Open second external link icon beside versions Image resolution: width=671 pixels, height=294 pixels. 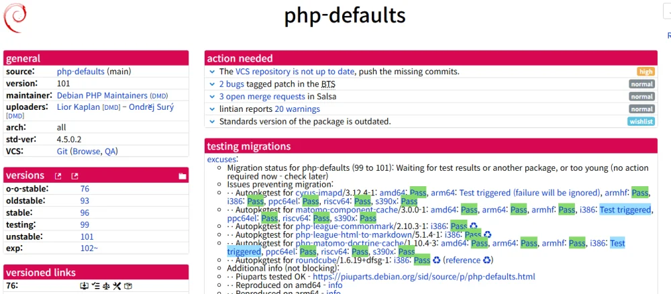click(74, 176)
